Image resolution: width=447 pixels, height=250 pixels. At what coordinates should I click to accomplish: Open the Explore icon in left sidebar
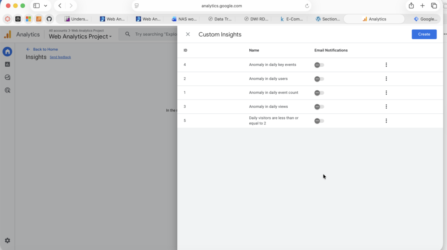(7, 77)
